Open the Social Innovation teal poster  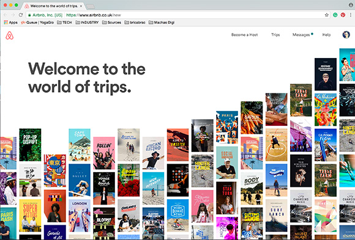[x=227, y=162]
